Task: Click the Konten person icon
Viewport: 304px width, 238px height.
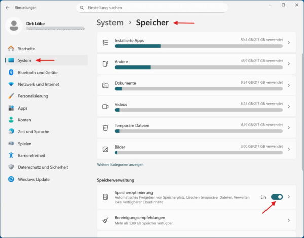Action: (11, 120)
